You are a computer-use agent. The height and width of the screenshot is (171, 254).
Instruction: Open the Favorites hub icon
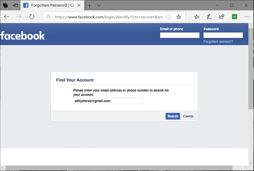click(x=197, y=17)
